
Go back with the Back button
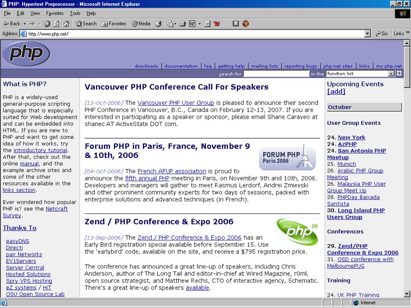[x=12, y=24]
